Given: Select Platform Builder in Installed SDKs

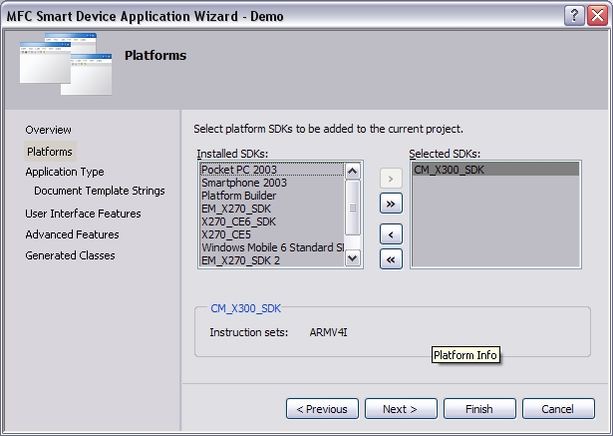Looking at the screenshot, I should (x=272, y=196).
